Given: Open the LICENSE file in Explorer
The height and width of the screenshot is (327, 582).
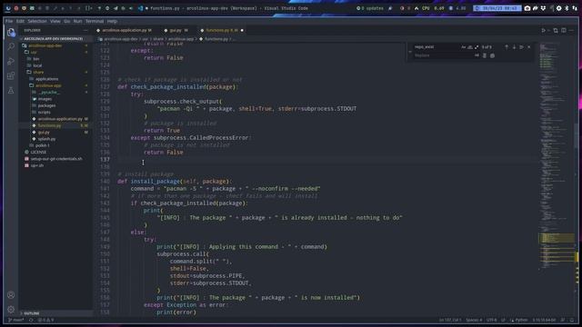Looking at the screenshot, I should pos(38,153).
